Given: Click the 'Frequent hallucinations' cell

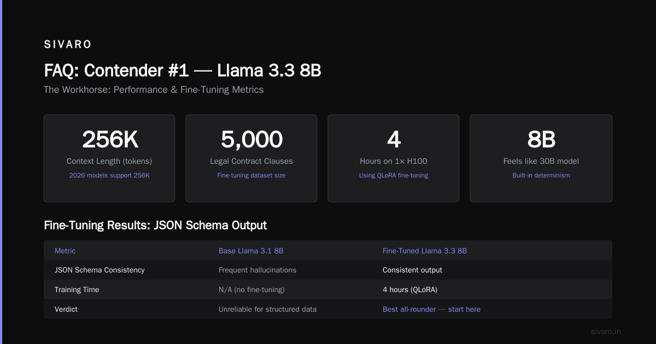Looking at the screenshot, I should coord(257,270).
